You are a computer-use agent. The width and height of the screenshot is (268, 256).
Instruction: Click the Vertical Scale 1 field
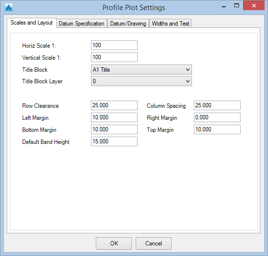click(x=114, y=57)
